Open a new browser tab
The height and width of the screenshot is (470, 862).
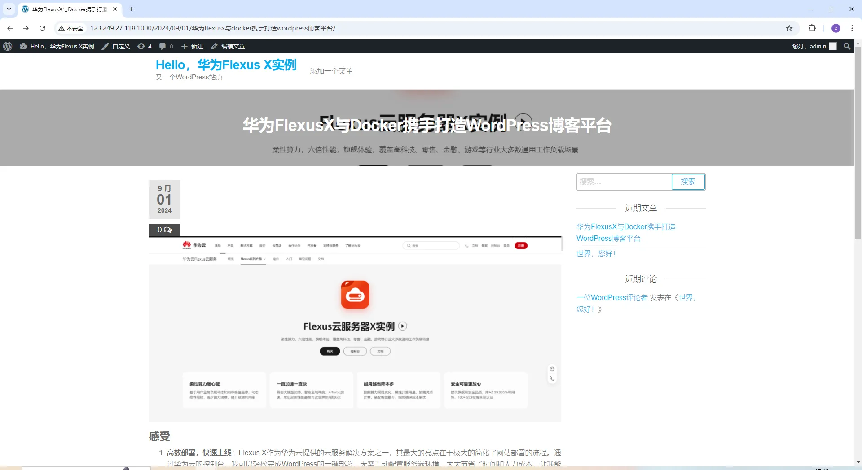point(131,9)
